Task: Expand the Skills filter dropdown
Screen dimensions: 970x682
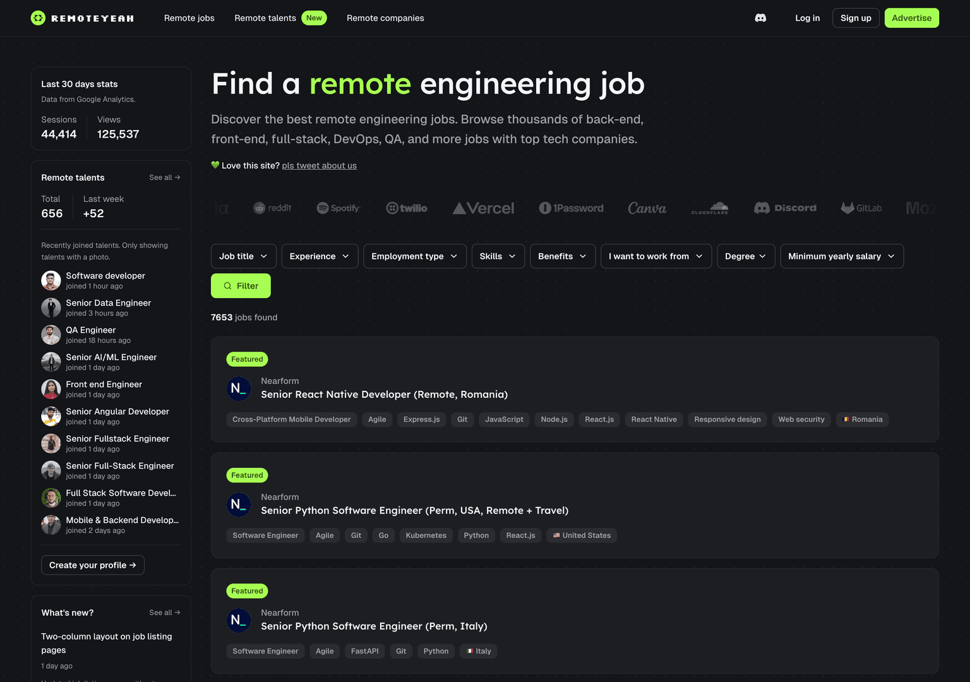Action: click(x=498, y=256)
